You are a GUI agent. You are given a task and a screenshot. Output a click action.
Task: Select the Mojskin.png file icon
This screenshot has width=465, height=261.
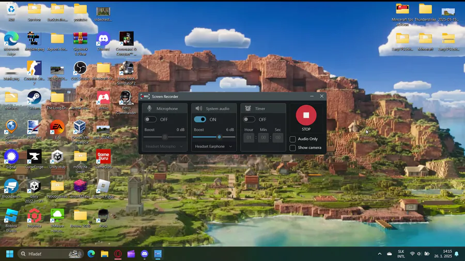(34, 41)
